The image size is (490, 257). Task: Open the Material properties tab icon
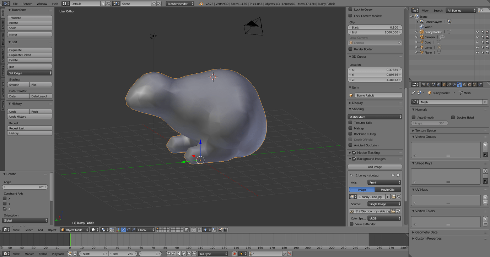[464, 85]
